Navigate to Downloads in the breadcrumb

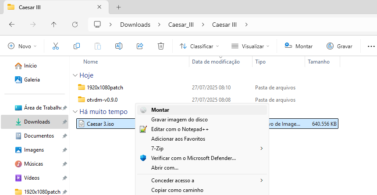pyautogui.click(x=135, y=25)
